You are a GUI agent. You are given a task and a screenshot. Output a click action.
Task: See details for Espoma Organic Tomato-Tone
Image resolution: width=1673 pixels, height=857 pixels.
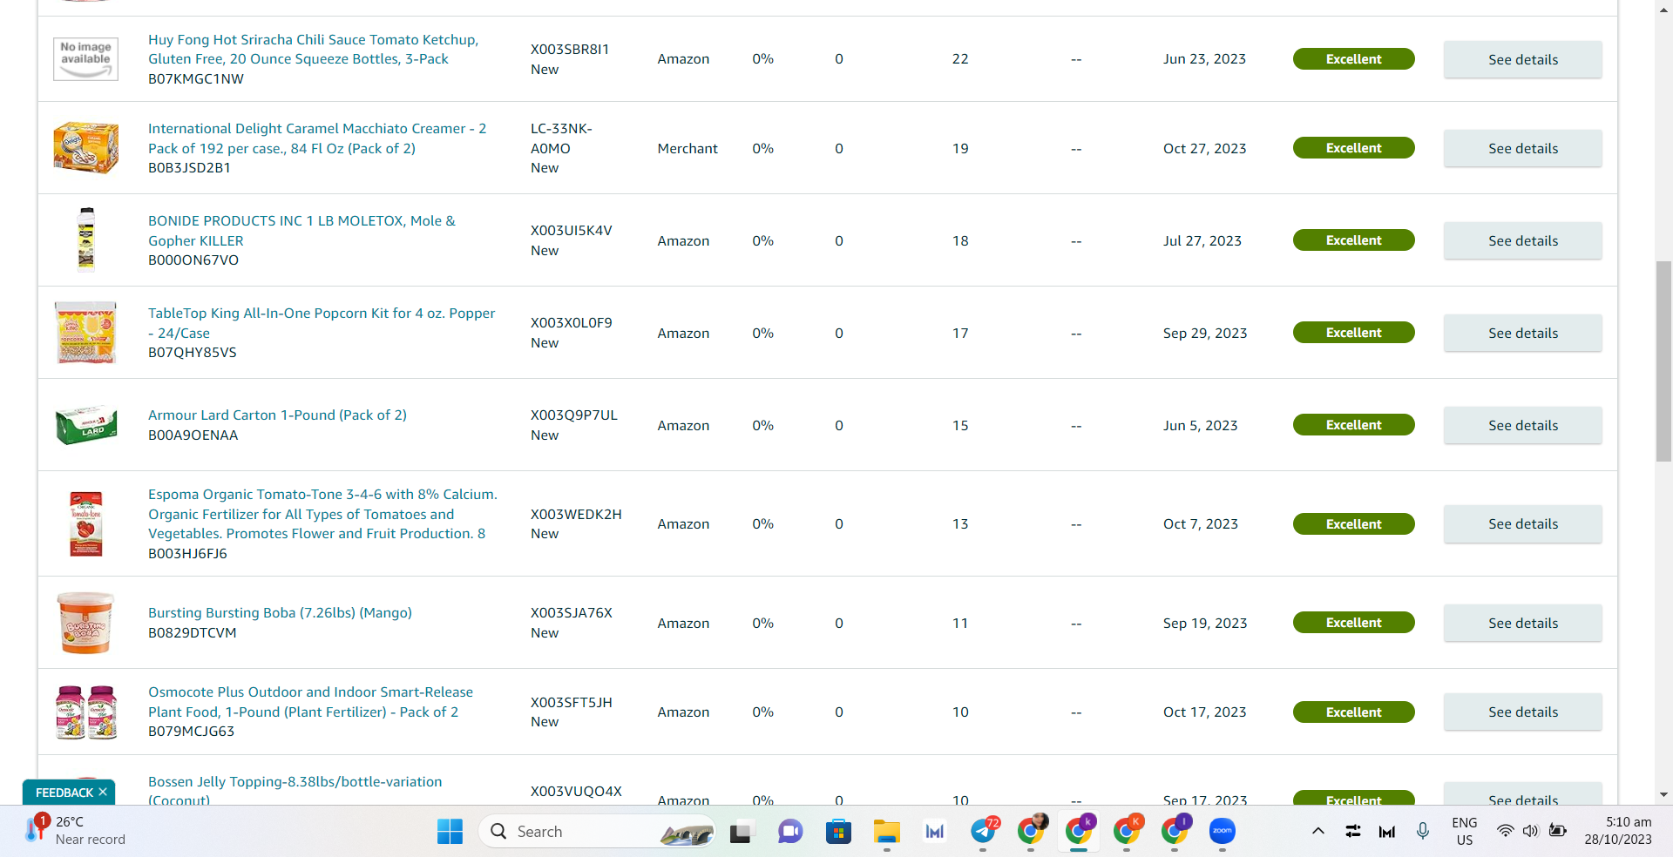1523,523
